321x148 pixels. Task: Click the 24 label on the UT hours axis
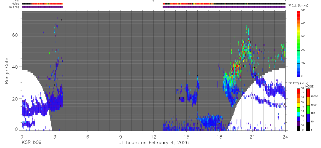[x=285, y=137]
